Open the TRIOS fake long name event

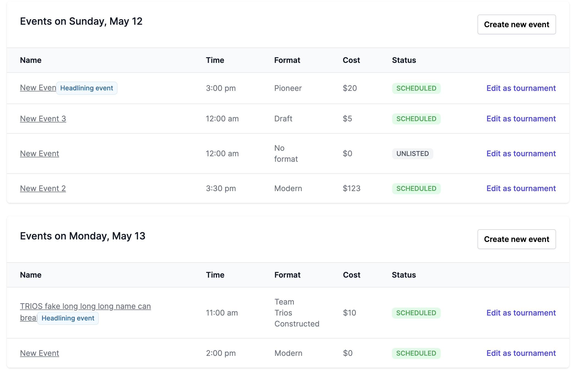pyautogui.click(x=85, y=306)
